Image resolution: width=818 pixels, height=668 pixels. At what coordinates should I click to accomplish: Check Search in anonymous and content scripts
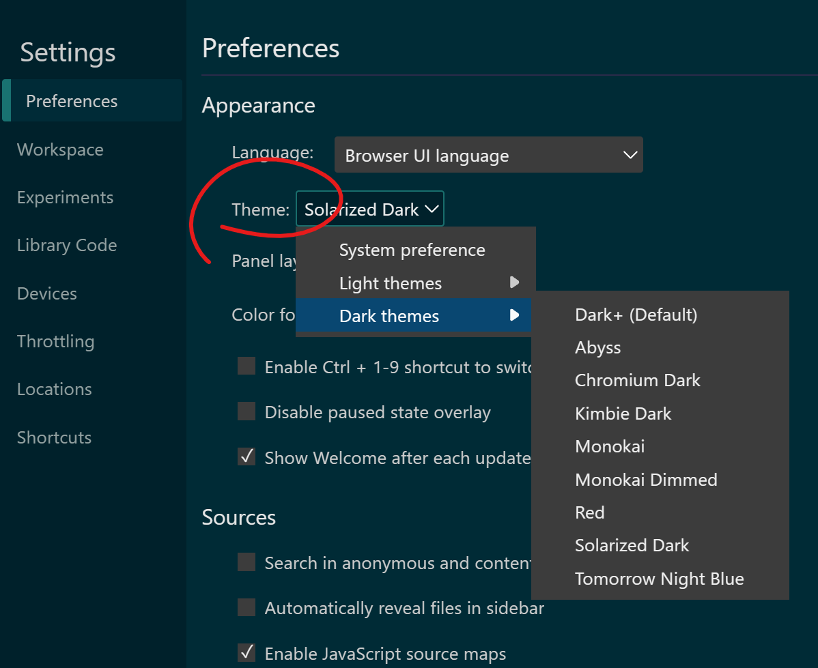click(x=246, y=562)
